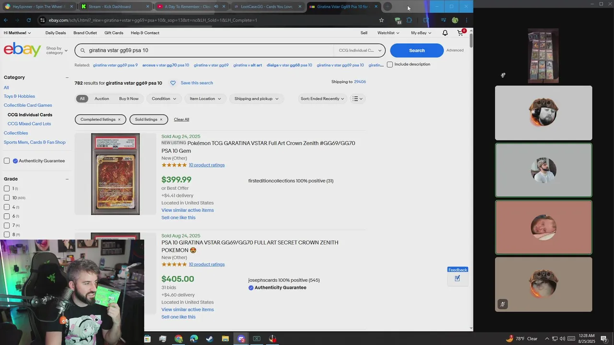Check Grade 10 filter
Image resolution: width=614 pixels, height=345 pixels.
point(7,197)
